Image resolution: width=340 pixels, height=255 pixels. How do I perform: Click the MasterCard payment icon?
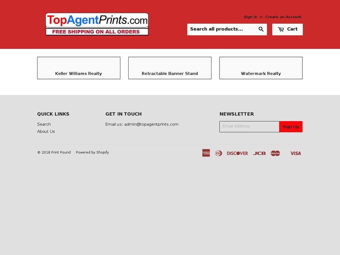click(276, 153)
